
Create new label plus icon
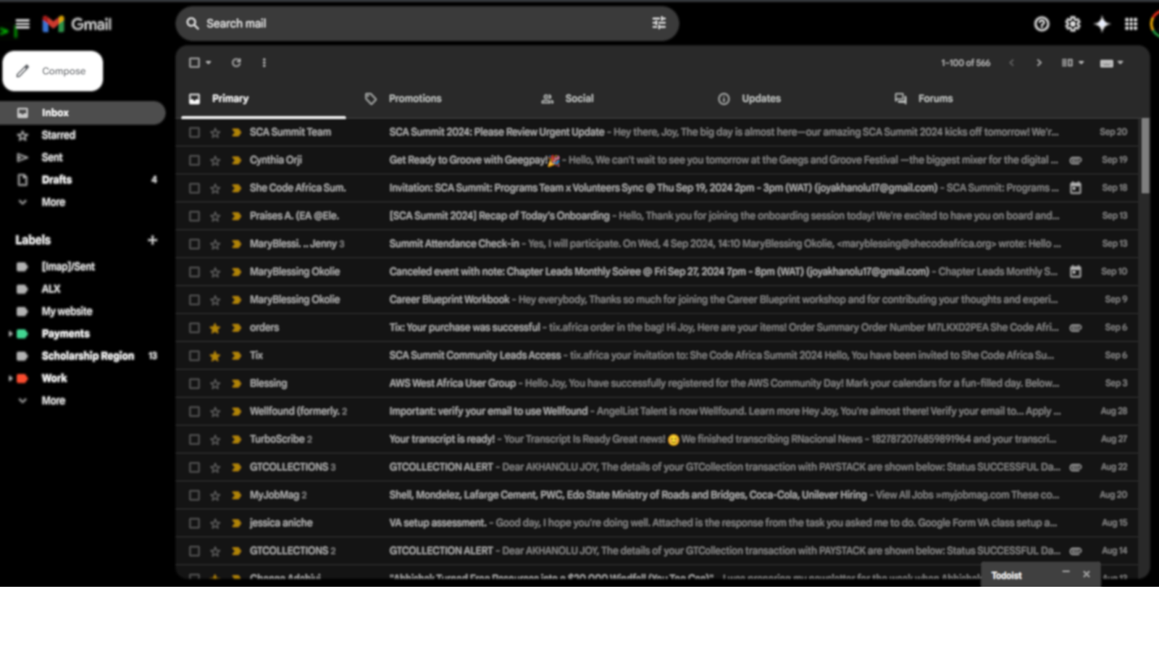pyautogui.click(x=152, y=240)
